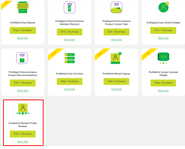The height and width of the screenshot is (149, 185).
Task: Click the Users Online Widget icon
Action: pyautogui.click(x=164, y=7)
